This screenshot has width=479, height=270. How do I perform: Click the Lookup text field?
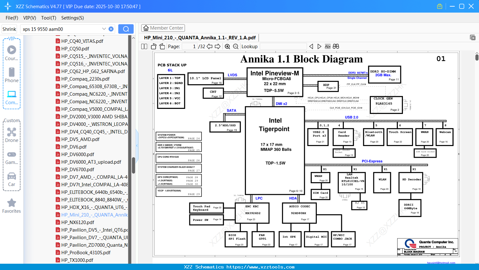(283, 46)
